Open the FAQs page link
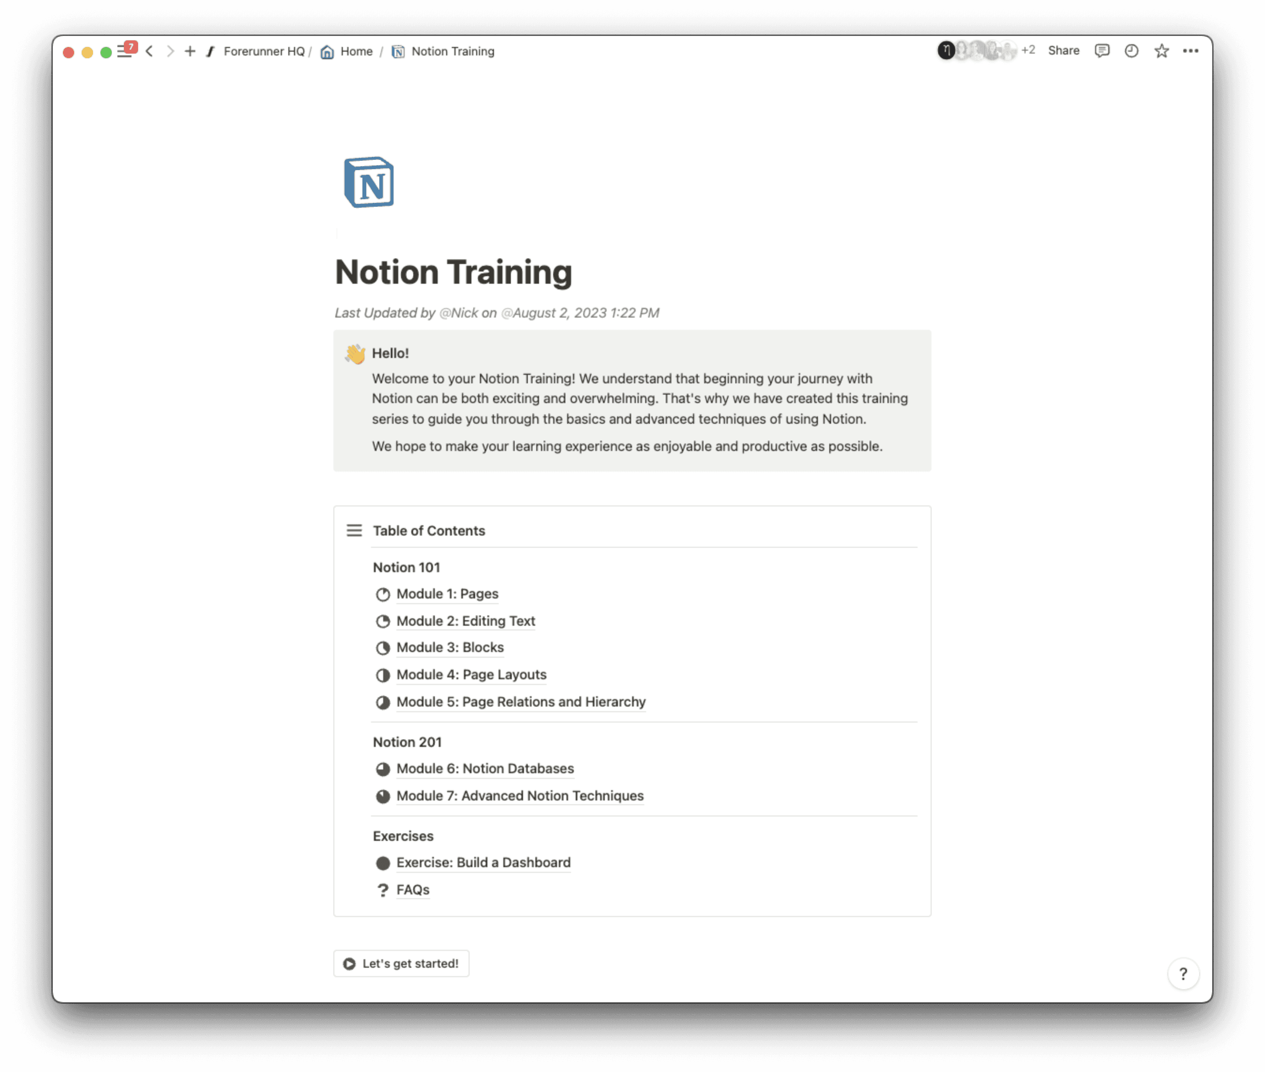 click(x=412, y=890)
